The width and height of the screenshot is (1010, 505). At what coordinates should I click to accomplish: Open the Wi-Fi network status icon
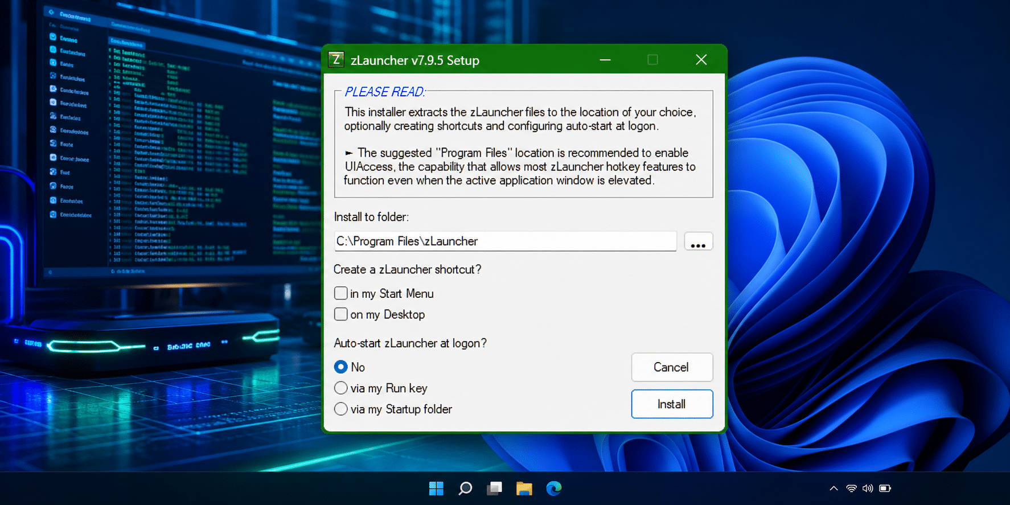click(x=851, y=488)
